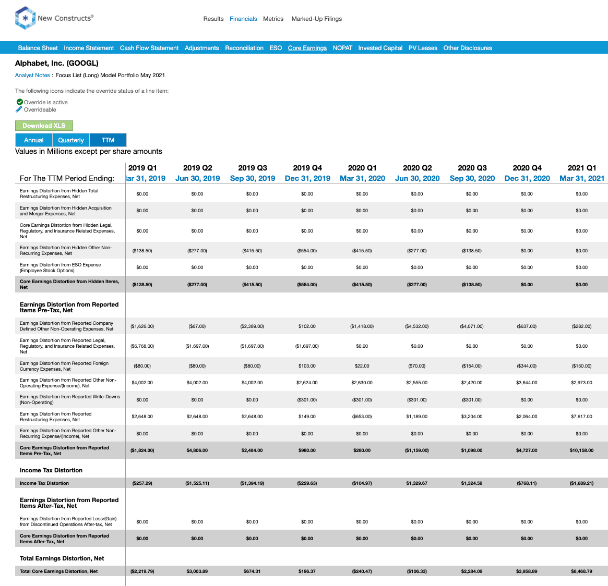Image resolution: width=608 pixels, height=586 pixels.
Task: Go to Income Statement section
Action: [89, 48]
